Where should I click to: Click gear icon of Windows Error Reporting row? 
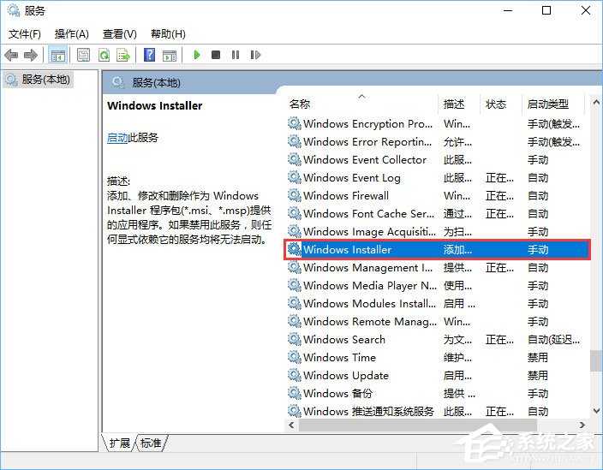[x=294, y=141]
